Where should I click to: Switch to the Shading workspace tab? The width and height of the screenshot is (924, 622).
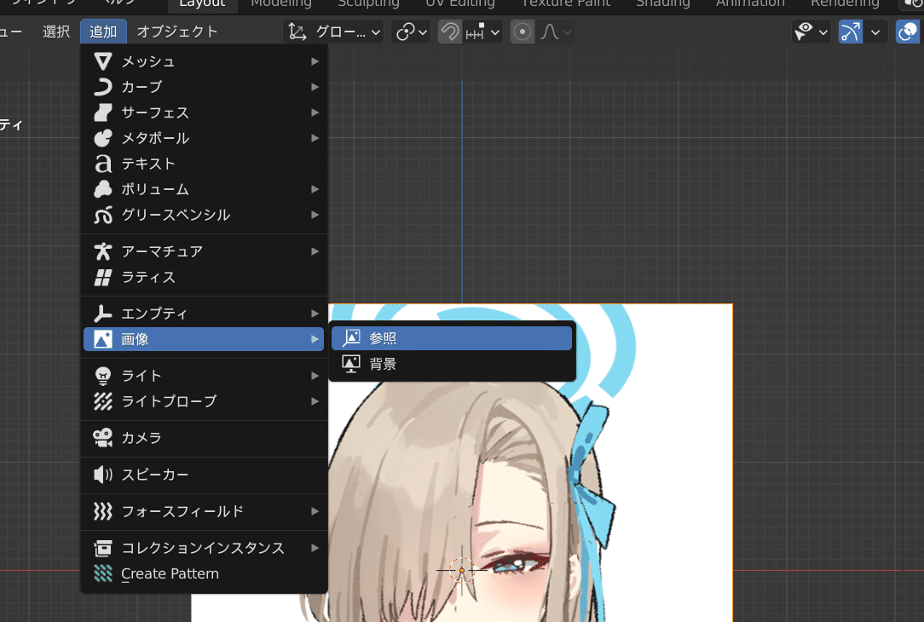click(x=663, y=4)
